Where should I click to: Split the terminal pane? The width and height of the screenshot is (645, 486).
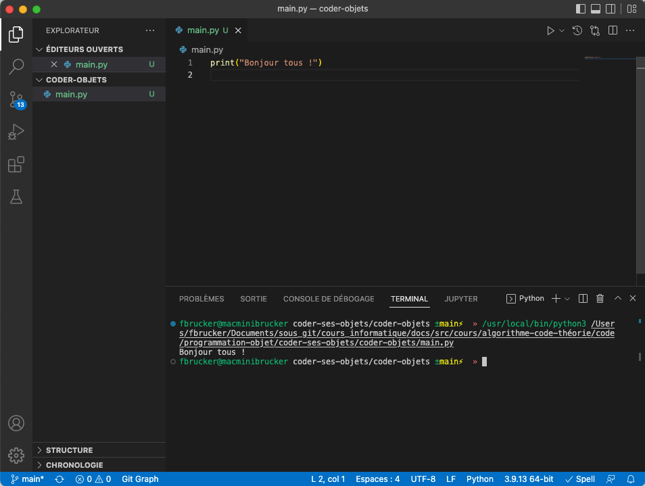[x=583, y=298]
